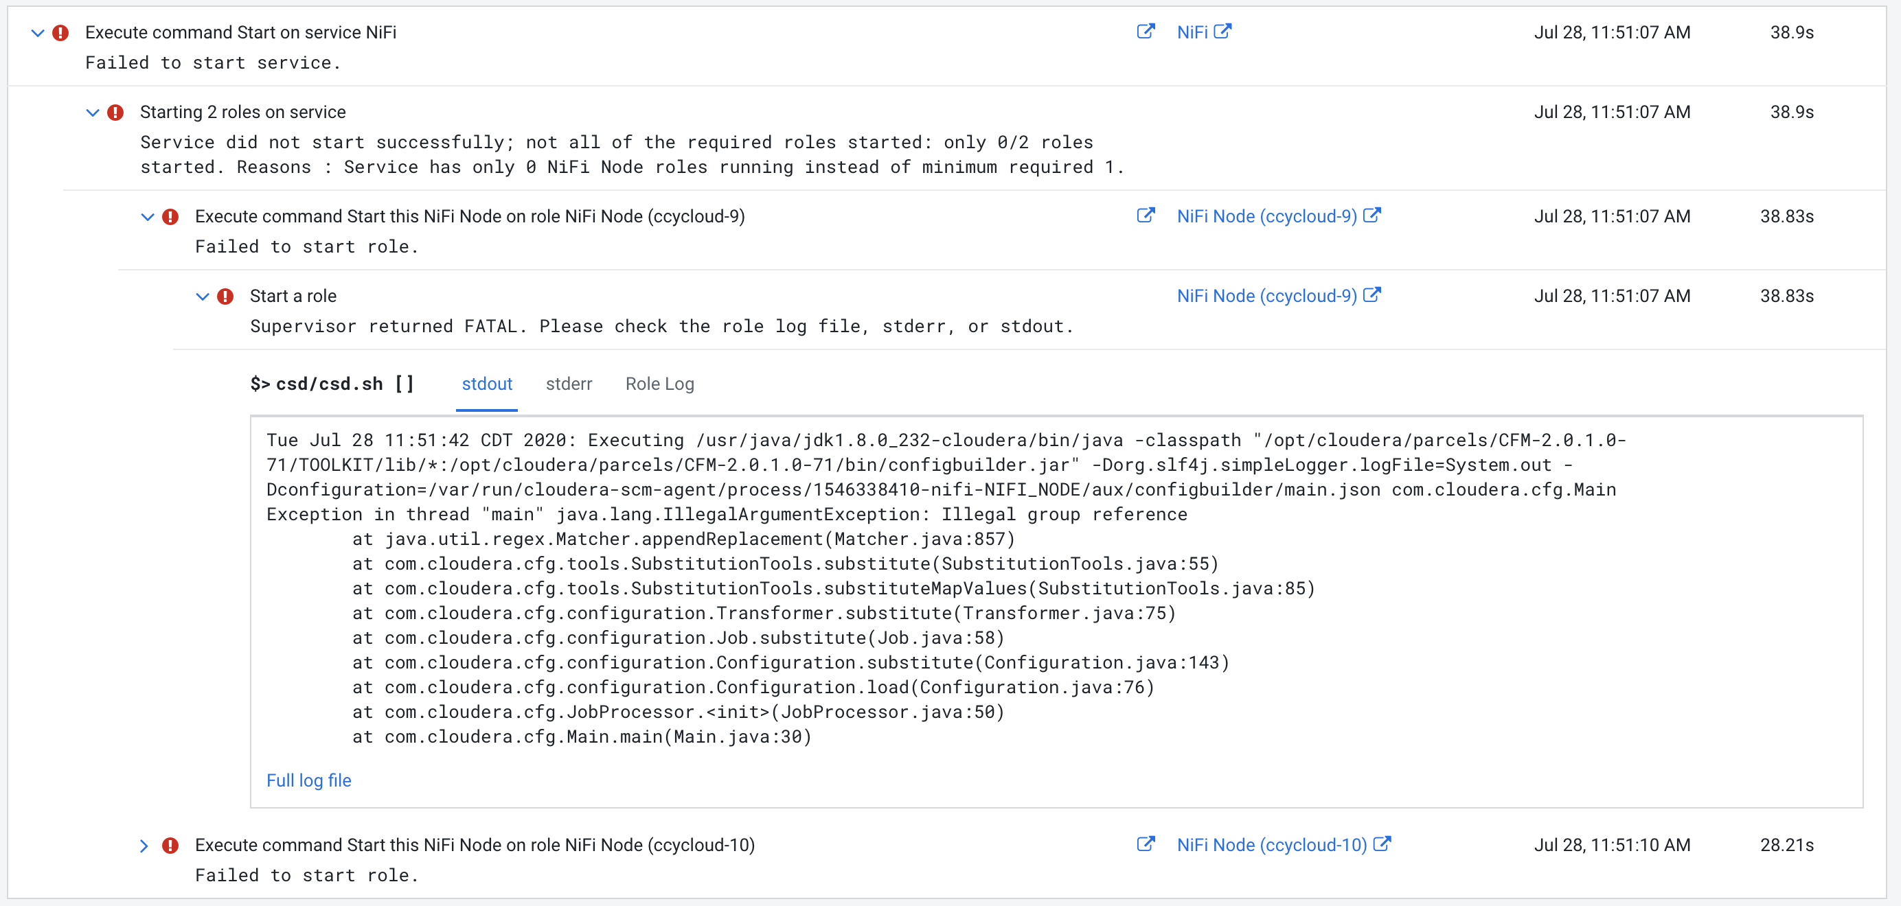Collapse the Starting 2 roles on service step
Screen dimensions: 1901x906
(92, 113)
